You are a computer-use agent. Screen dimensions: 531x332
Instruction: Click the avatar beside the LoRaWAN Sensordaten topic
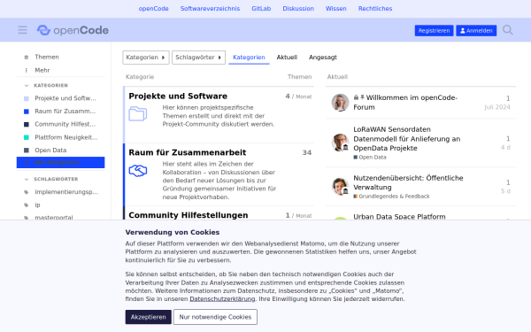(340, 143)
